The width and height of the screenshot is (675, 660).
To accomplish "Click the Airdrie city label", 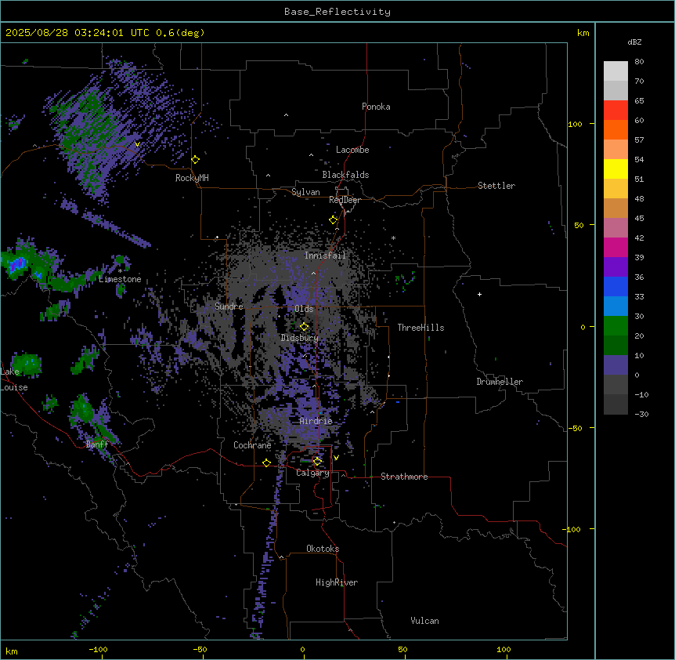I will point(316,421).
